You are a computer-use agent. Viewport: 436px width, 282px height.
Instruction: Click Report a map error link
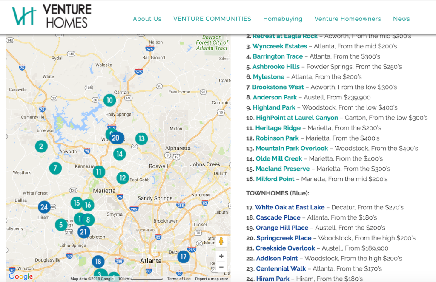212,279
